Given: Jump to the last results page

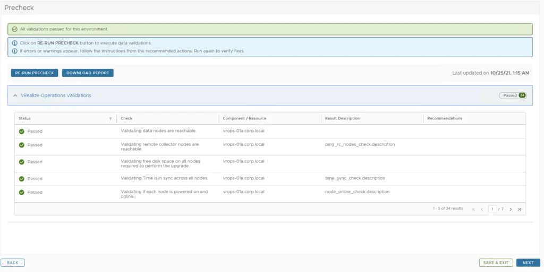Looking at the screenshot, I should coord(519,209).
